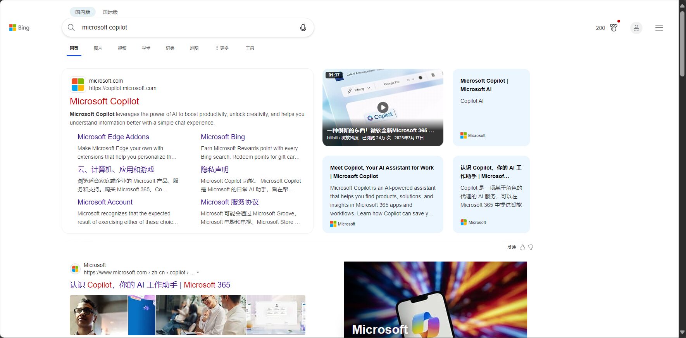This screenshot has width=686, height=338.
Task: Open the Microsoft Bing sublink
Action: coord(223,137)
